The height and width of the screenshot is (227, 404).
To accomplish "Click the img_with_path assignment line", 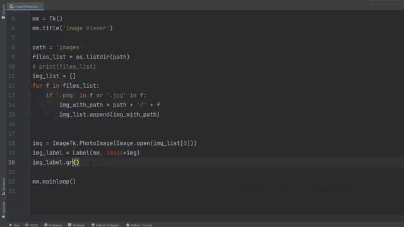I will [x=110, y=105].
